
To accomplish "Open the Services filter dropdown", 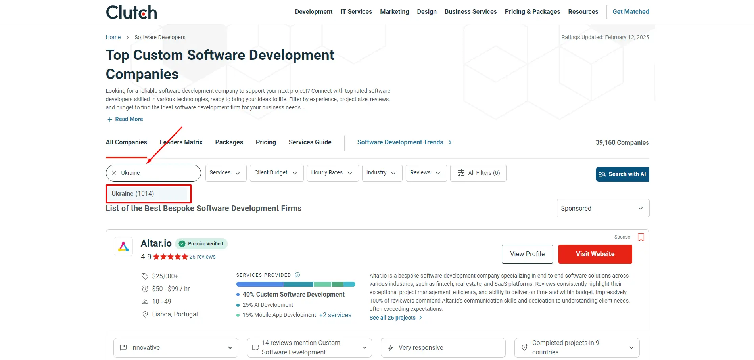I will coord(226,173).
